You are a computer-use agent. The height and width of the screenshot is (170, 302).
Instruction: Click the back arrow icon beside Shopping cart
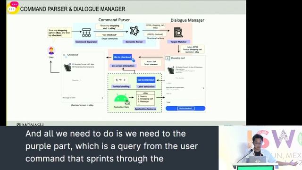[168, 58]
